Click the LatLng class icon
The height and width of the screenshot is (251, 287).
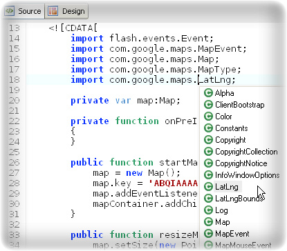(208, 187)
